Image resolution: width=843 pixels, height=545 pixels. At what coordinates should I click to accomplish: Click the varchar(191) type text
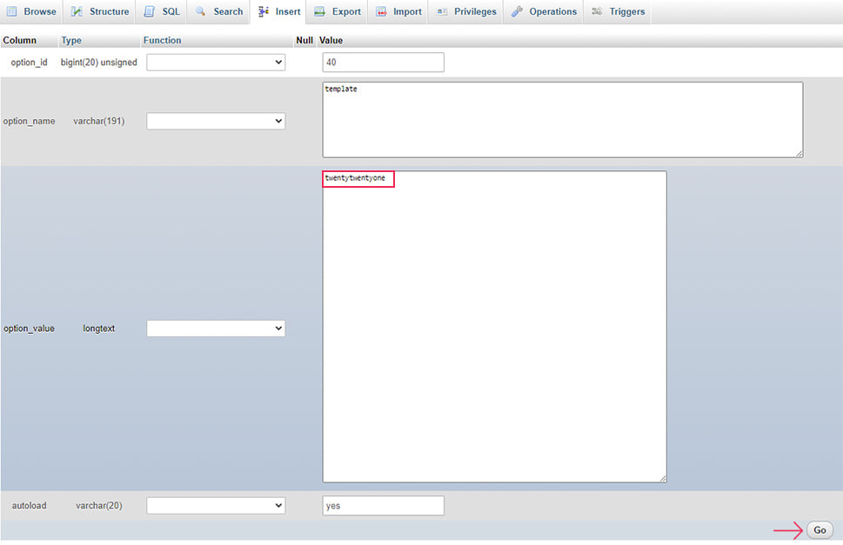pos(99,121)
